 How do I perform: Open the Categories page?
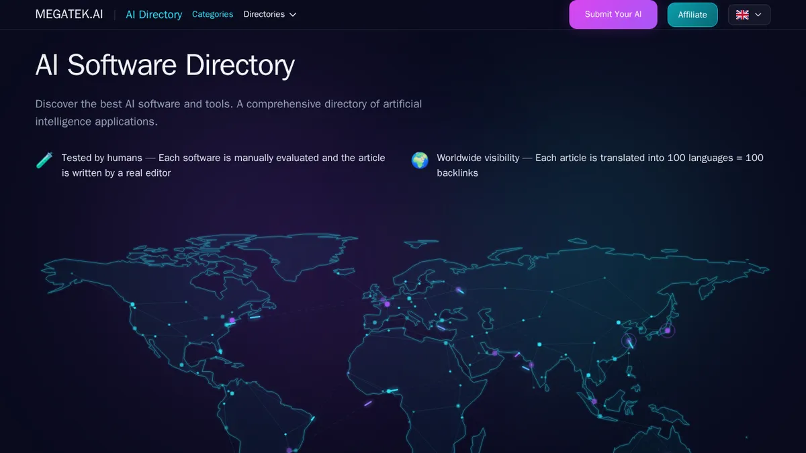pyautogui.click(x=212, y=13)
